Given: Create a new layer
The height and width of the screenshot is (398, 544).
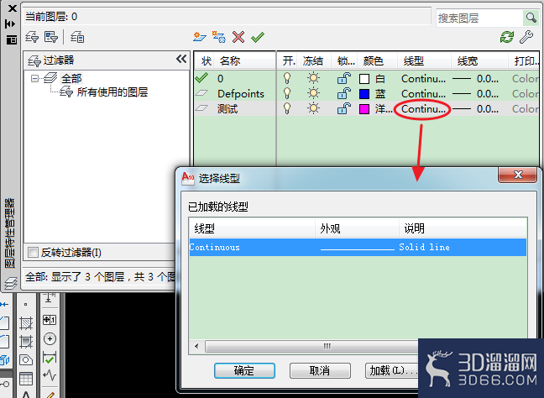Looking at the screenshot, I should tap(200, 37).
